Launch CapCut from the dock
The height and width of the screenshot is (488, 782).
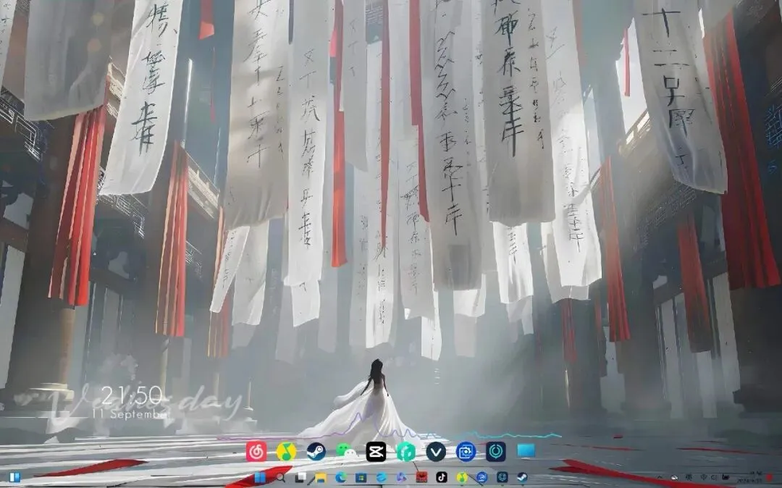click(x=376, y=452)
